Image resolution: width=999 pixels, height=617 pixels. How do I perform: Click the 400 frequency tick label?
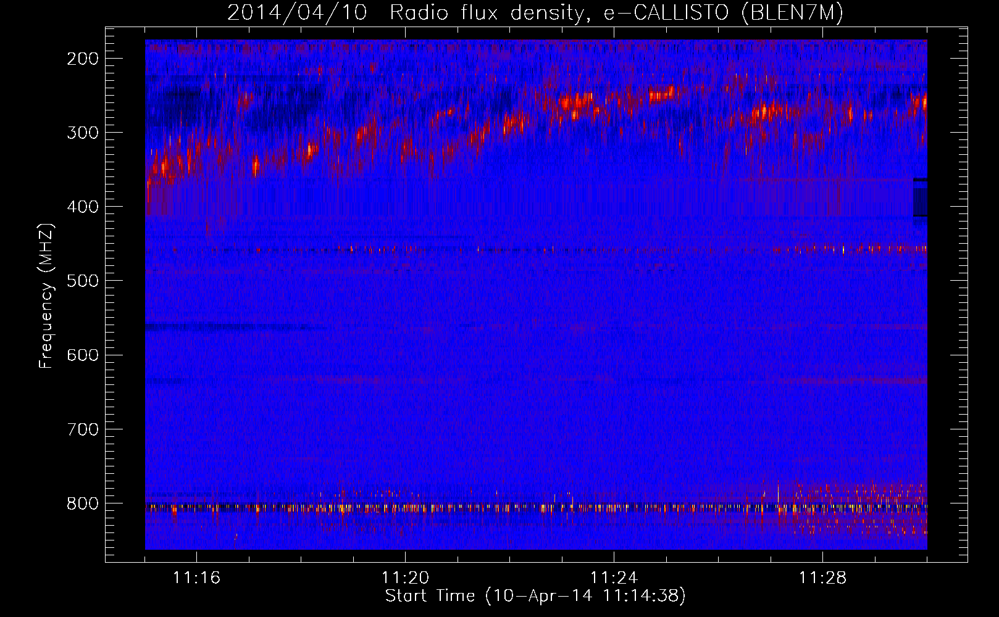pyautogui.click(x=82, y=207)
